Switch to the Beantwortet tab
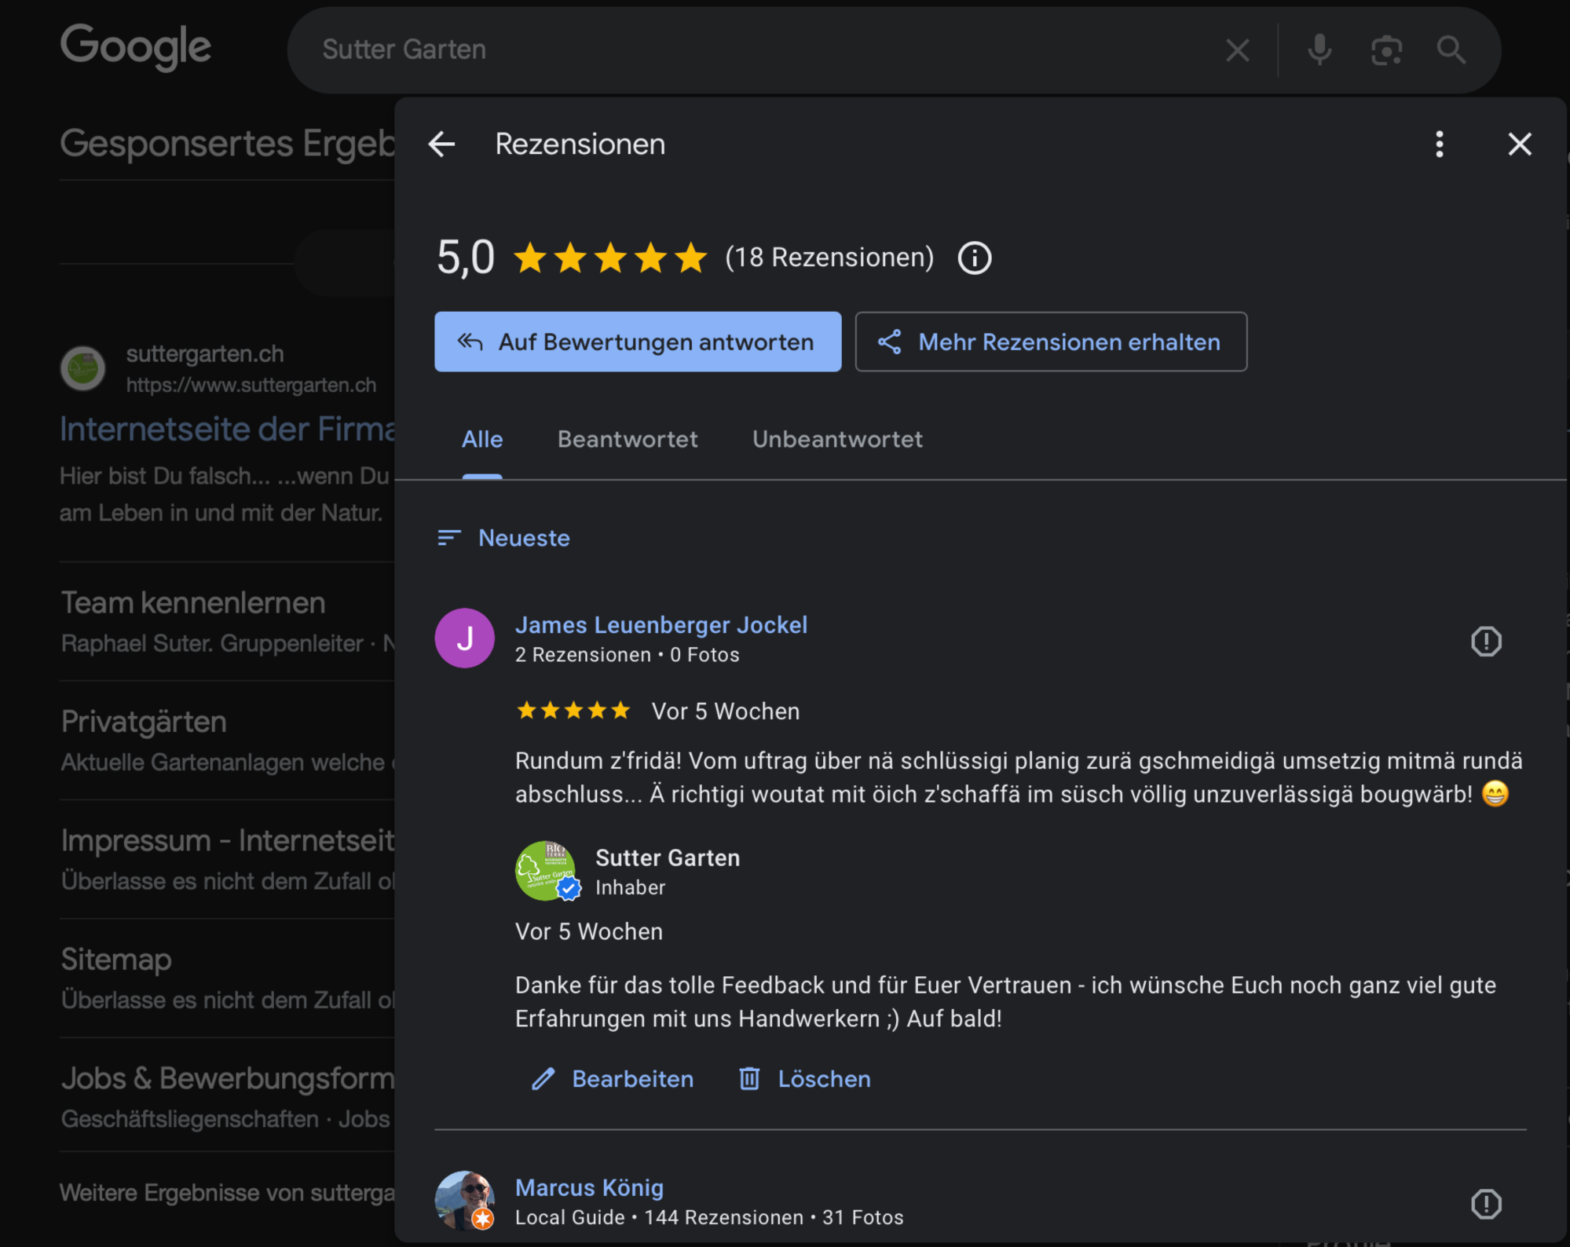The image size is (1570, 1247). (x=627, y=440)
